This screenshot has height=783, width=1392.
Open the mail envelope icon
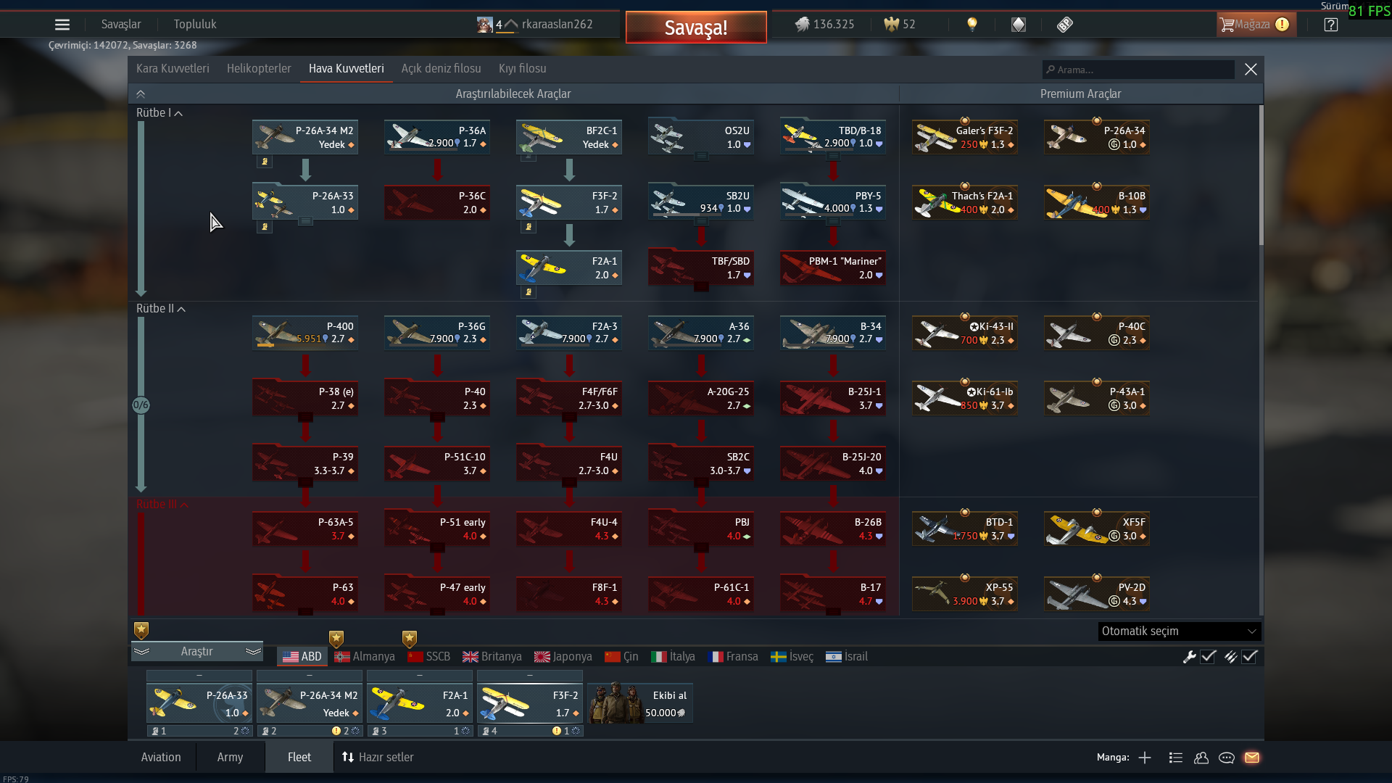[1252, 758]
